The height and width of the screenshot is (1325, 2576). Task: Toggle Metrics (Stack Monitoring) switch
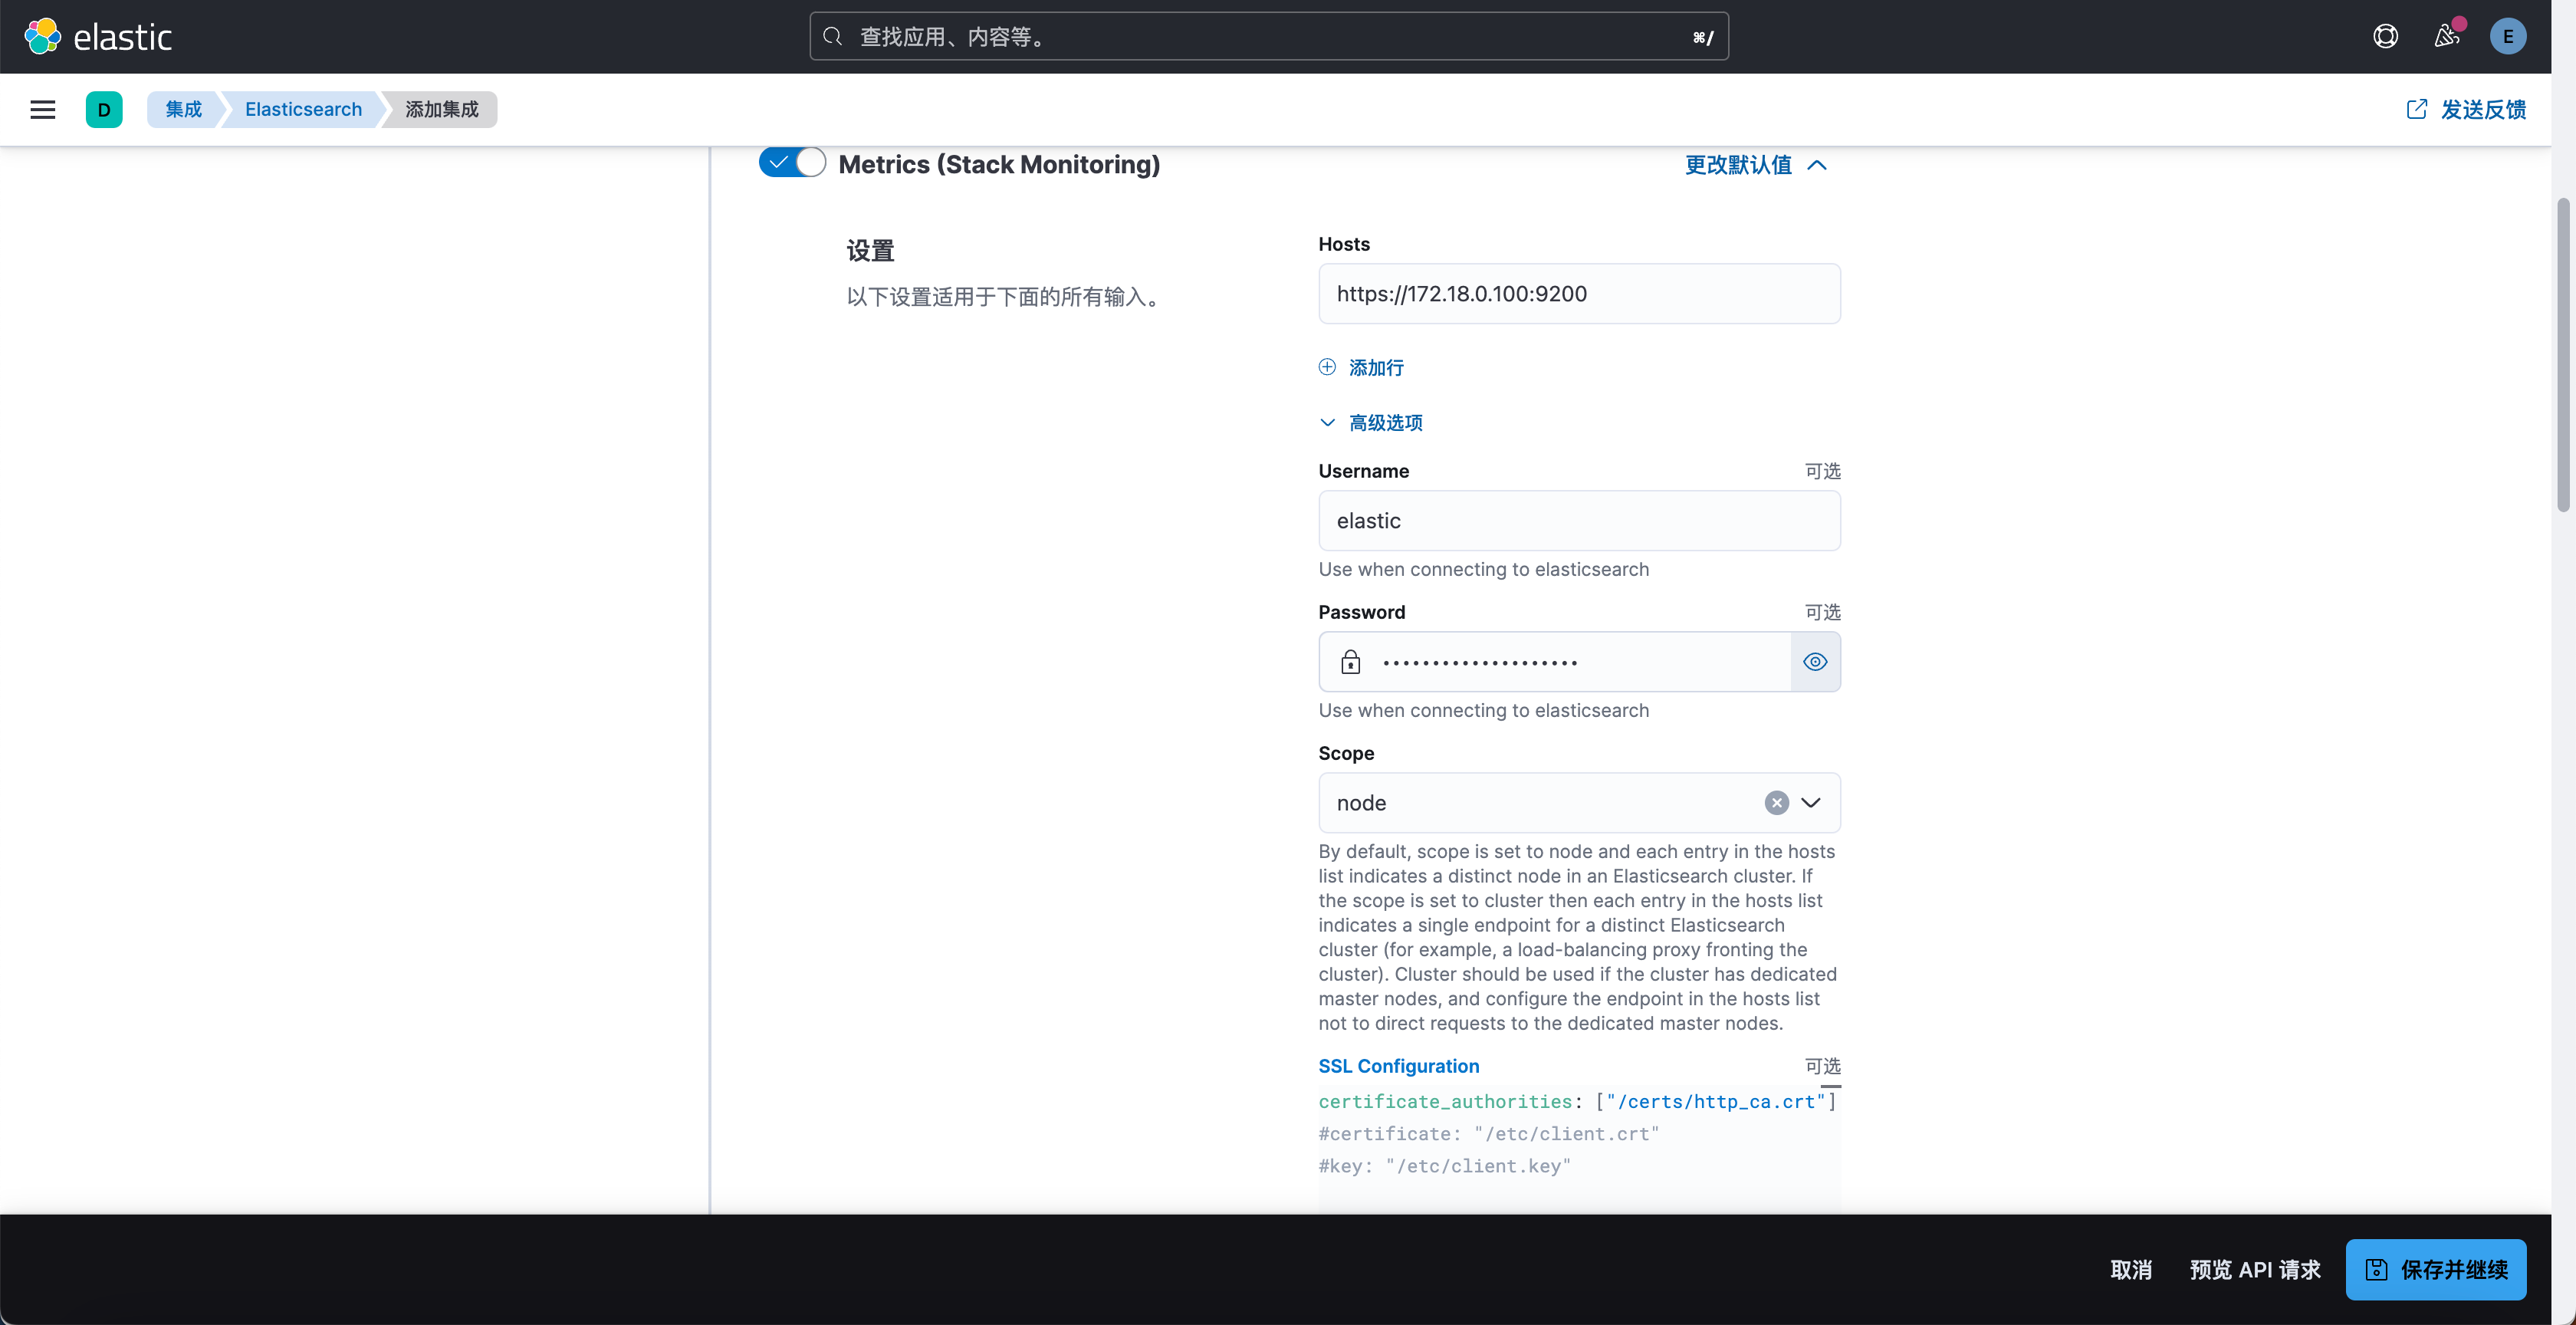(792, 163)
